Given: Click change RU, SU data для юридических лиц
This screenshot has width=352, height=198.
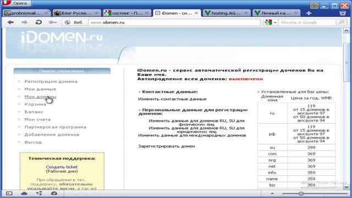Looking at the screenshot, I should click(196, 130).
